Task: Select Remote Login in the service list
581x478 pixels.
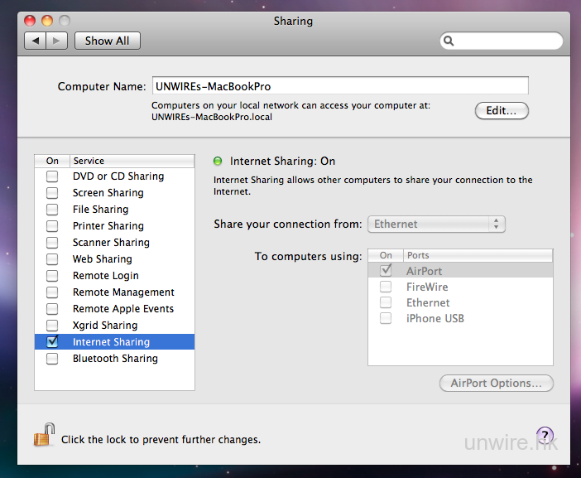Action: point(106,276)
